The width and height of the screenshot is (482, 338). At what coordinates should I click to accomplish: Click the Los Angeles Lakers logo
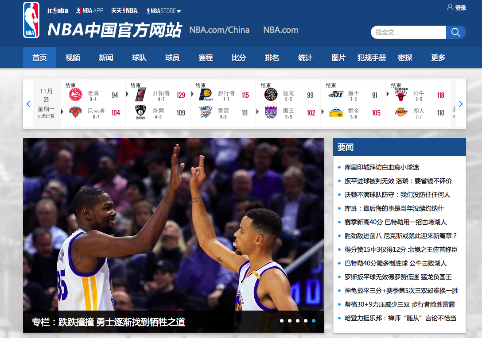point(401,112)
